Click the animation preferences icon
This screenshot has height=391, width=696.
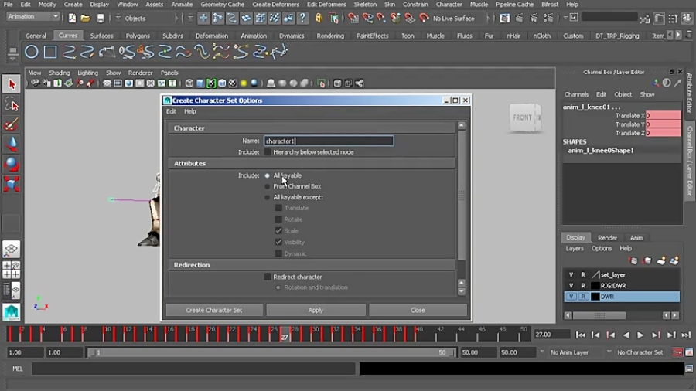(x=689, y=352)
